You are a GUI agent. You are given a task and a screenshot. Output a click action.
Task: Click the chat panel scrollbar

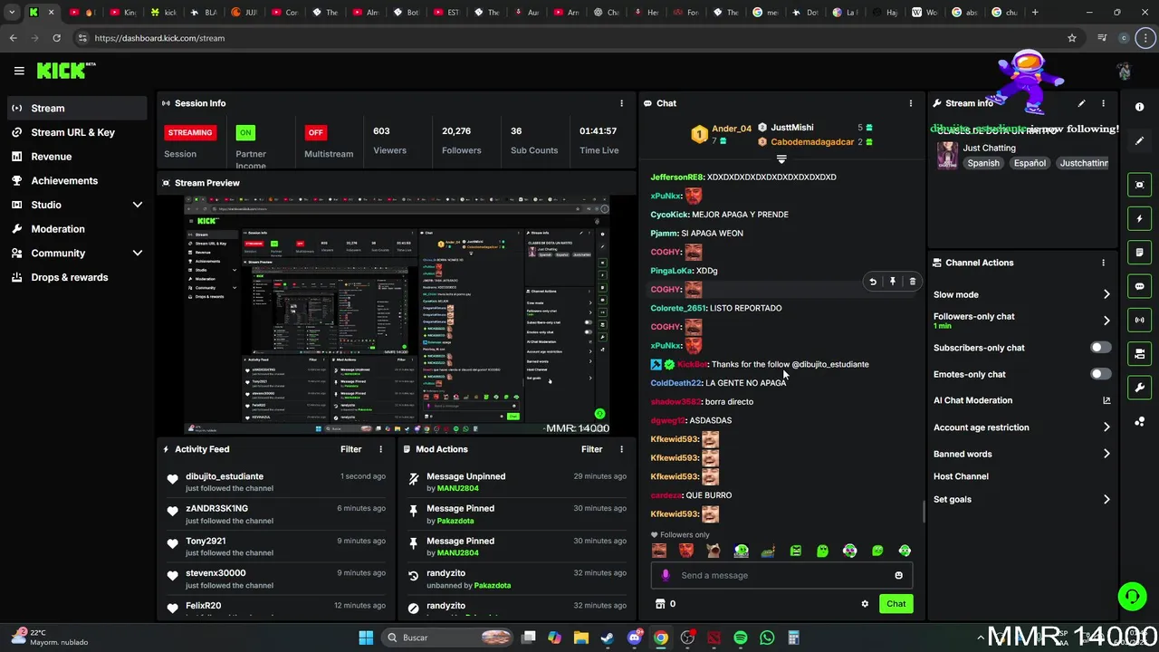[924, 512]
